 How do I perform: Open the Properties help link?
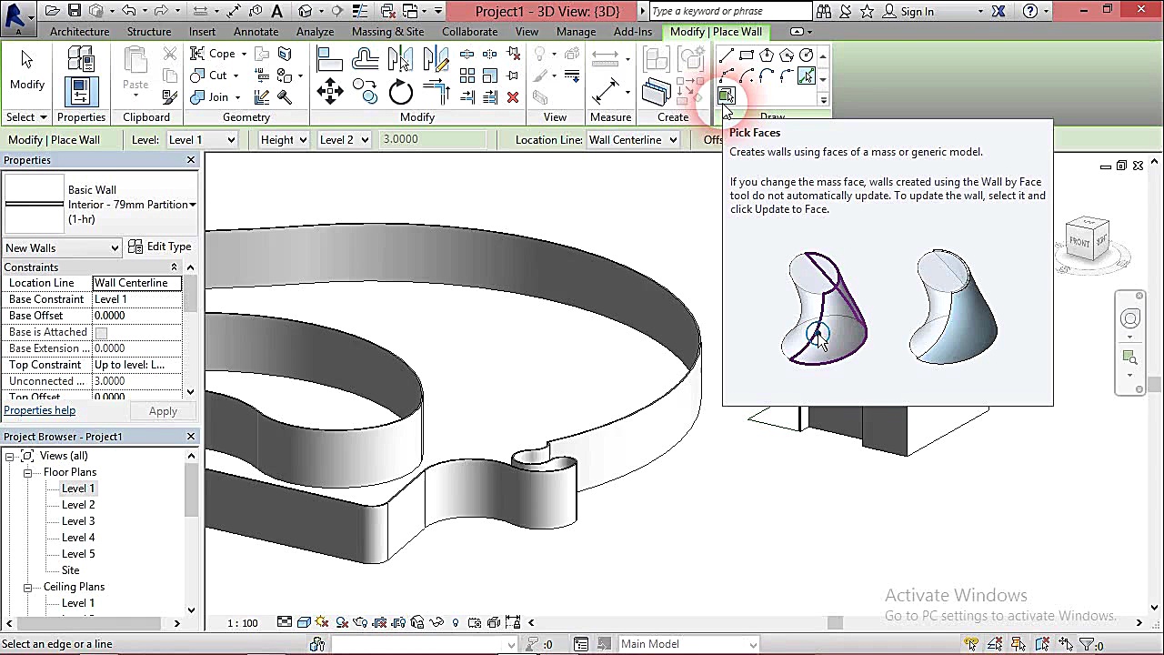40,410
